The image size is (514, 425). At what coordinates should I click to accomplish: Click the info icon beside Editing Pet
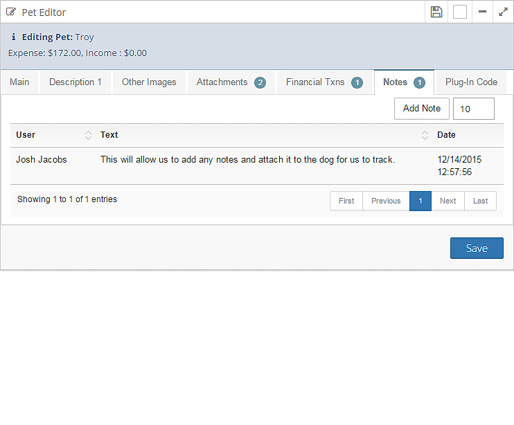[x=13, y=37]
